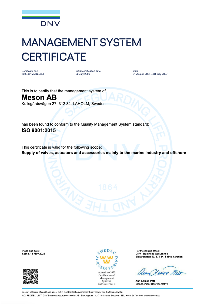The height and width of the screenshot is (304, 214).
Task: Select 'Elektrogatan 10, 171 54, Solna, Sweden' bold address
Action: tap(159, 257)
